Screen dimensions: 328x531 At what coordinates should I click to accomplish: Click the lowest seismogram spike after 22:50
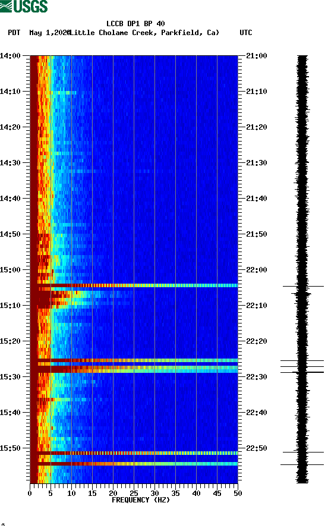[x=302, y=464]
